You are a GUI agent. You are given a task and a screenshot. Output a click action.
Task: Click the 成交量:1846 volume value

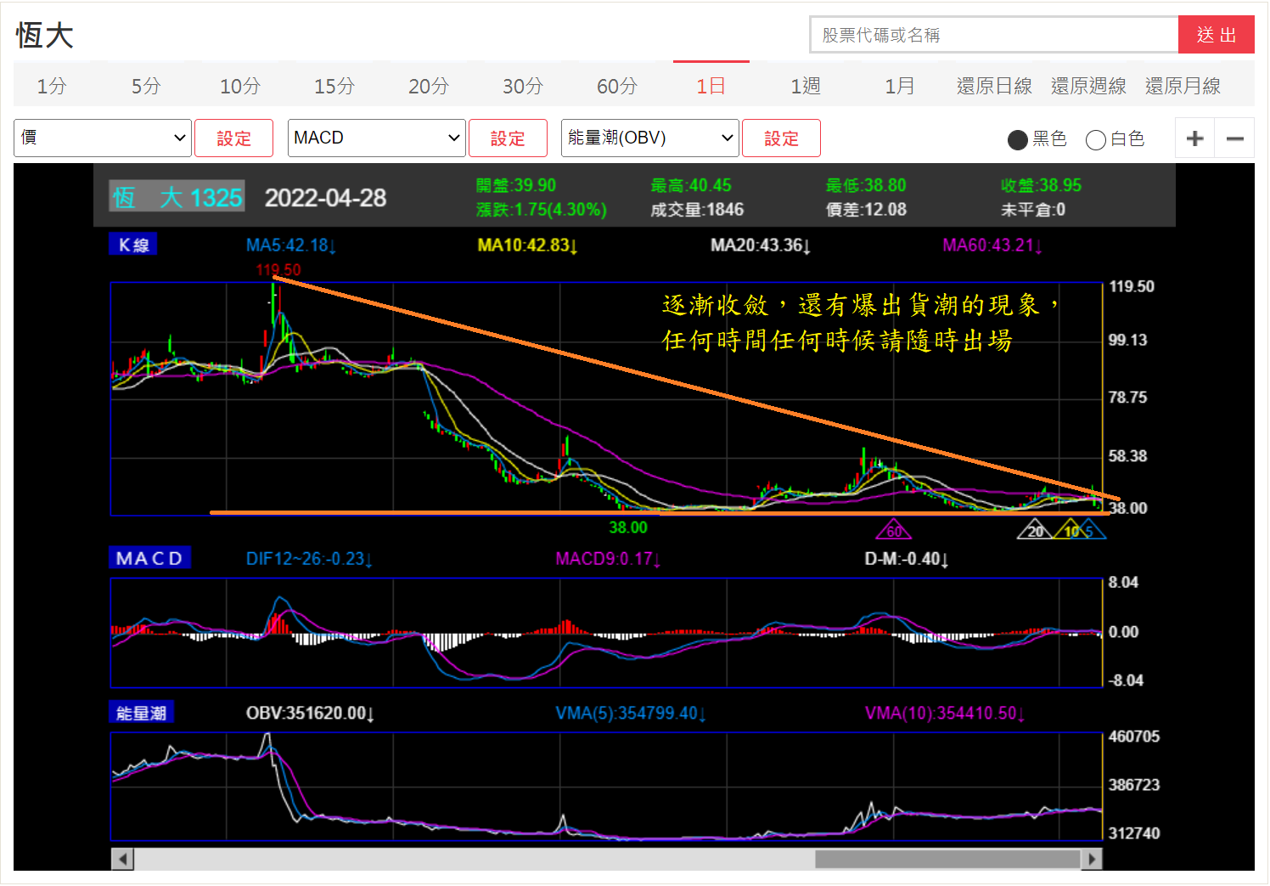click(x=697, y=210)
